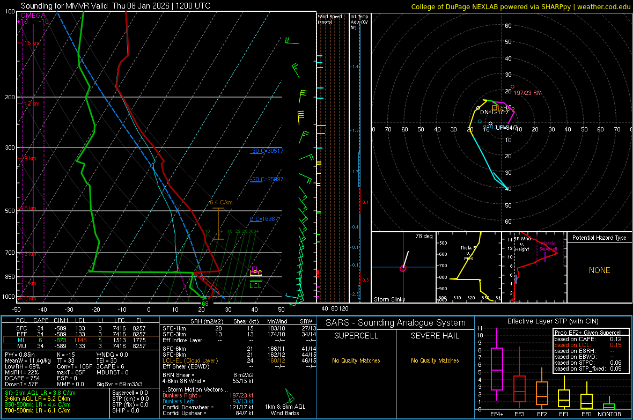
Task: Click the green LCL marker on skew-T
Action: 255,285
